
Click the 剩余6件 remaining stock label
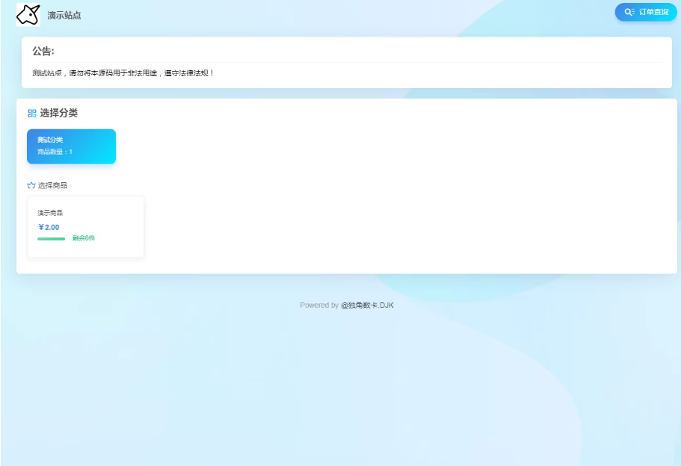[84, 238]
